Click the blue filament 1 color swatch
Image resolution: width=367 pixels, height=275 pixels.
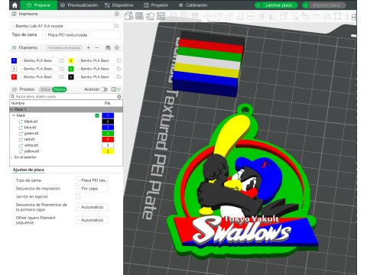[14, 60]
